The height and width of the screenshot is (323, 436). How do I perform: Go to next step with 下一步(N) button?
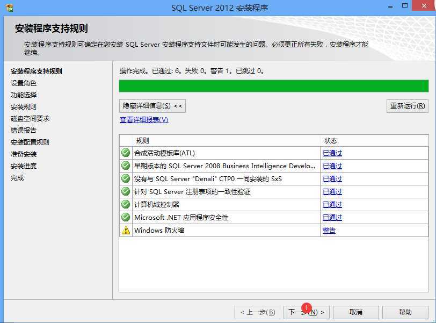point(307,312)
